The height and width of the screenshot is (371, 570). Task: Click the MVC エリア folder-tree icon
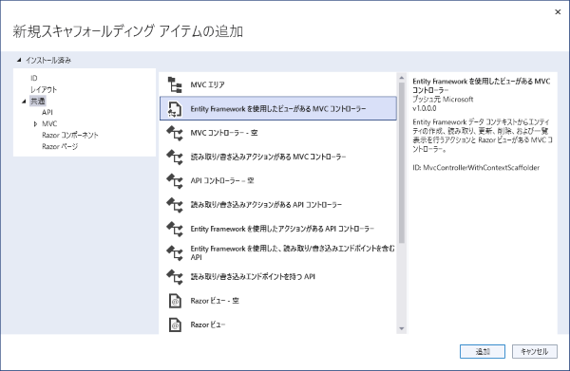pyautogui.click(x=175, y=85)
